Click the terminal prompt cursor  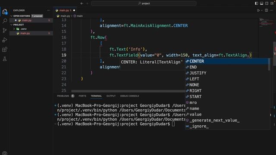click(173, 124)
